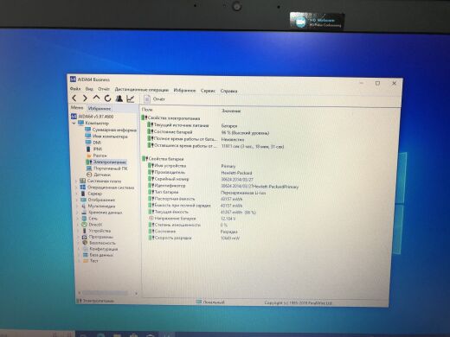Select the Свойства электропитания group row

tap(170, 118)
